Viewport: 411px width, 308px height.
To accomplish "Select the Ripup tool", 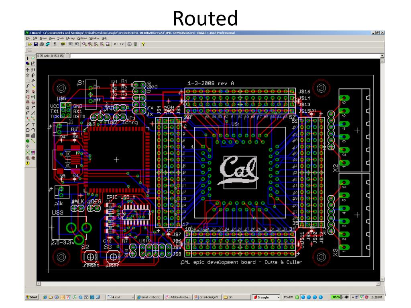I will tap(33, 119).
